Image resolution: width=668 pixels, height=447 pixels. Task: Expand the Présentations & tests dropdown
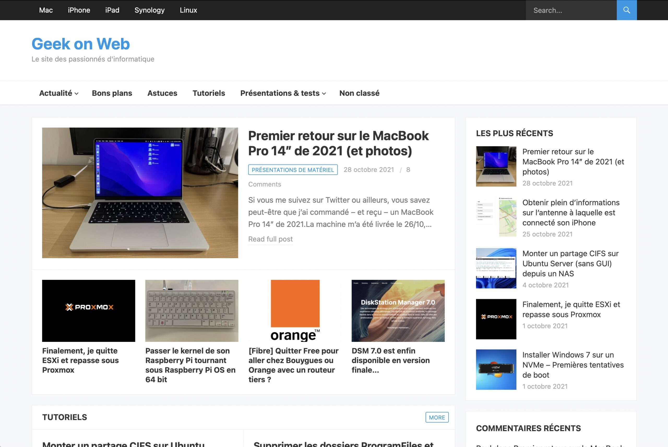coord(283,93)
